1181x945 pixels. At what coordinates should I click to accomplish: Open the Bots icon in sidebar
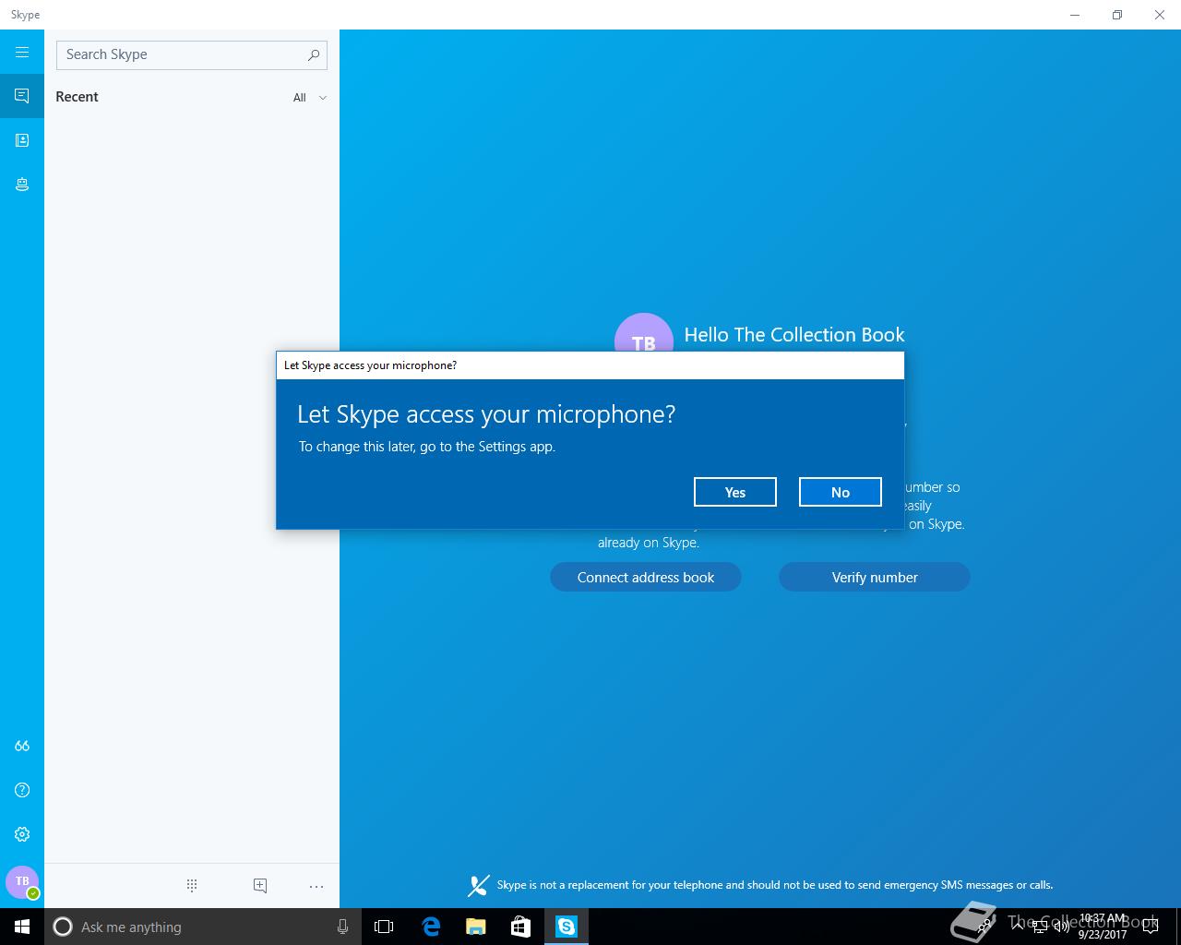[22, 185]
